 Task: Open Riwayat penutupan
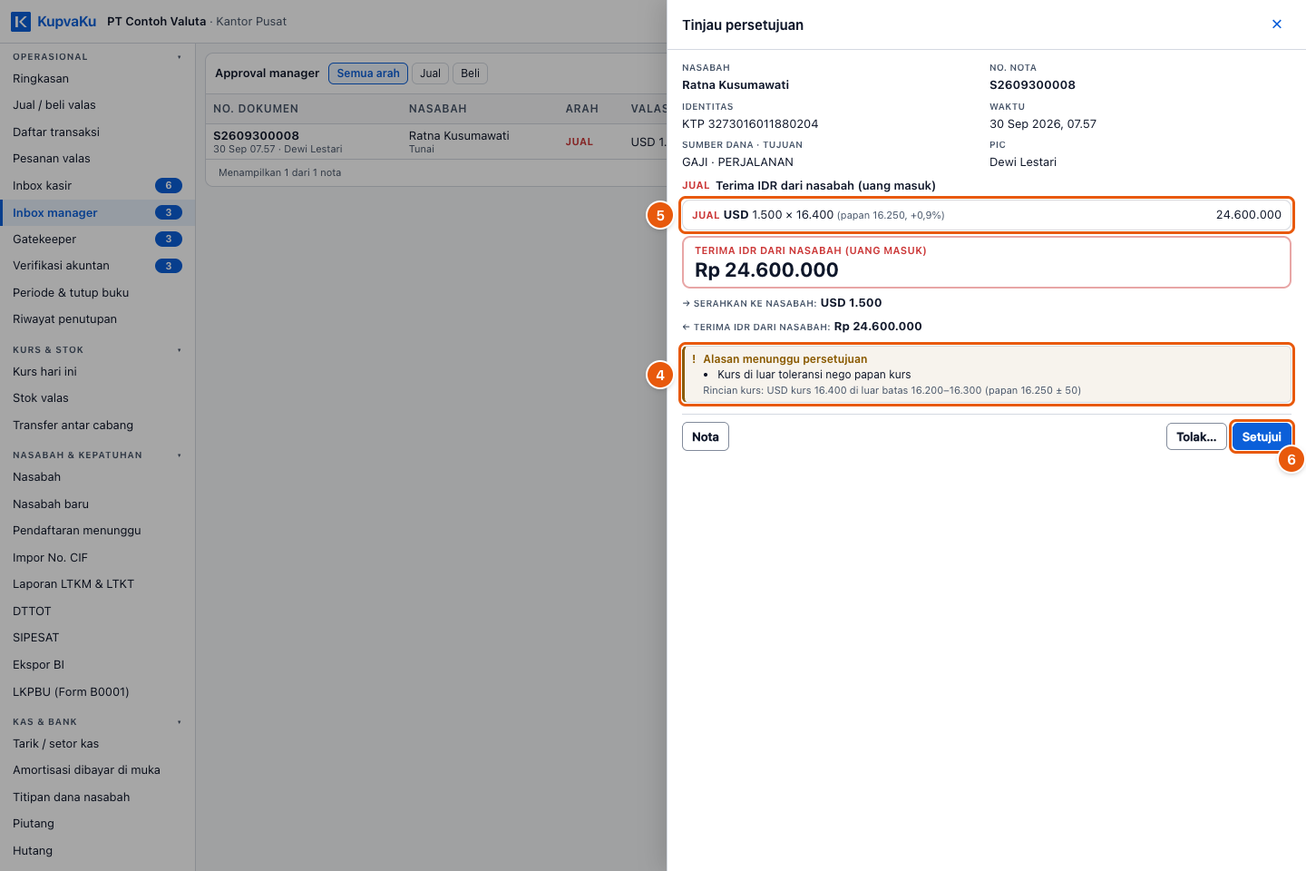click(x=98, y=319)
